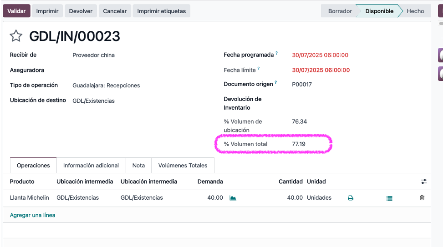Select the Disponible status stage

tap(379, 11)
